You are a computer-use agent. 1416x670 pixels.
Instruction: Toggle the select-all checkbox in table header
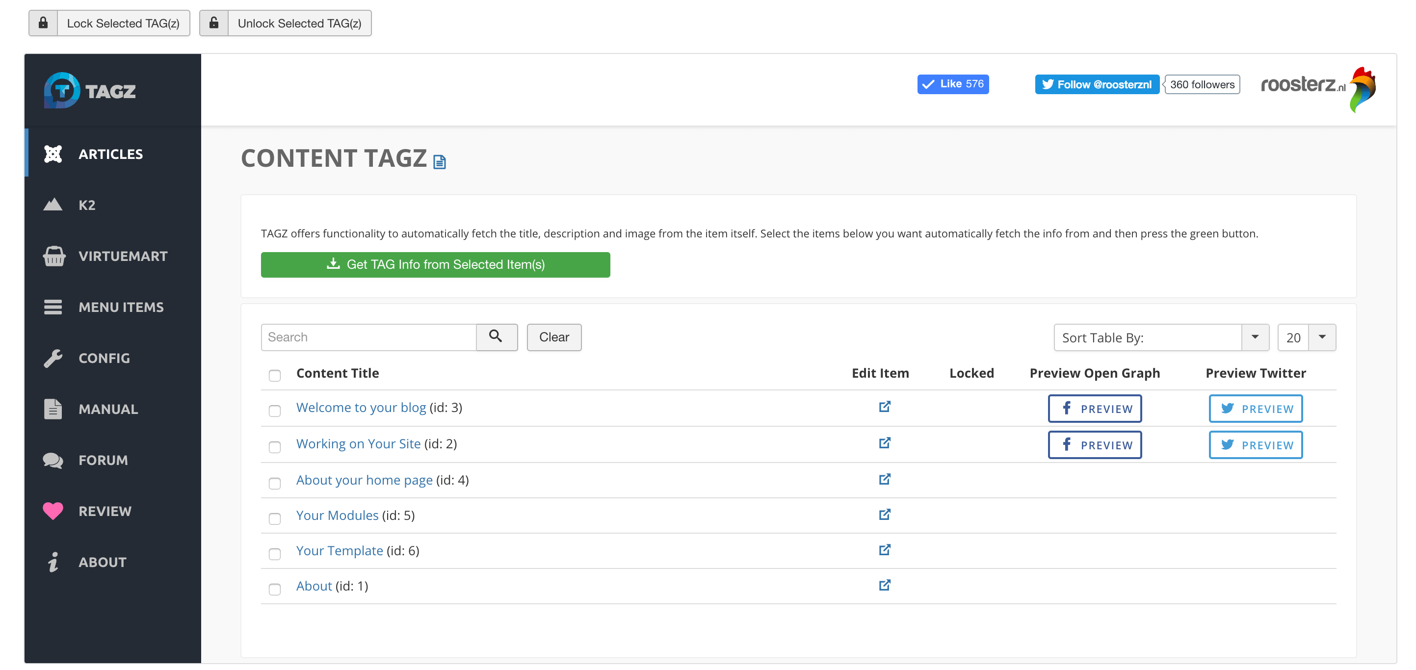[274, 375]
